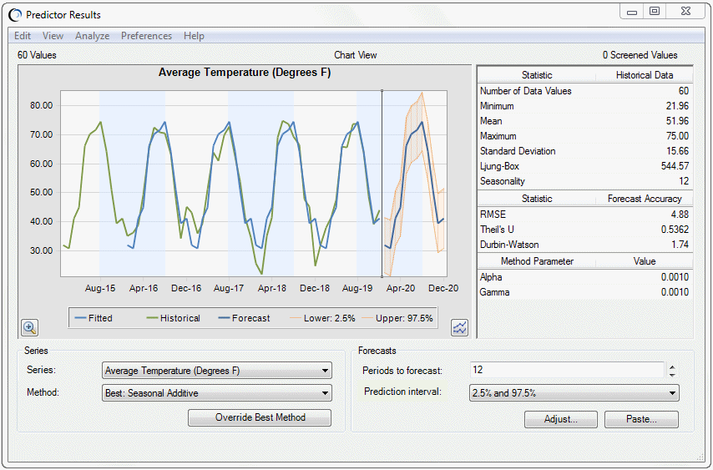
Task: Click the Aug-15 axis label
Action: pos(100,288)
